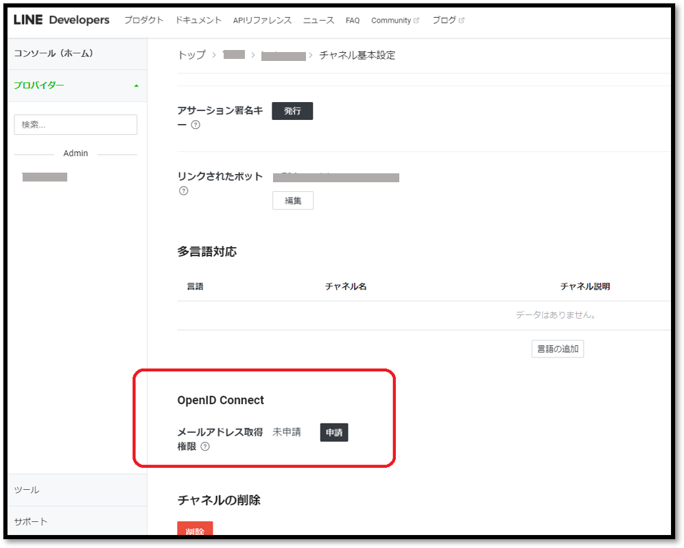
Task: Click inside the 検索 search field
Action: (75, 125)
